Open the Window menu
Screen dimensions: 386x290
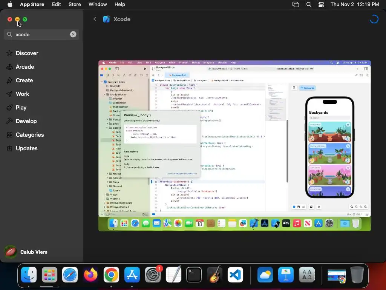point(98,4)
